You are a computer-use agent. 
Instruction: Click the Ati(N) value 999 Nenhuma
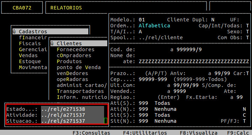(x=157, y=109)
